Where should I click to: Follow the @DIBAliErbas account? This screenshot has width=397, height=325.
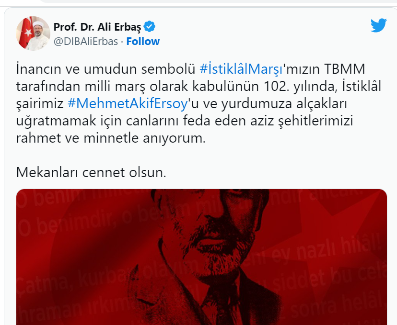tap(143, 41)
